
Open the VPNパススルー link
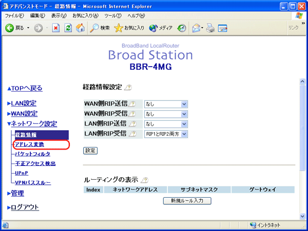point(33,183)
